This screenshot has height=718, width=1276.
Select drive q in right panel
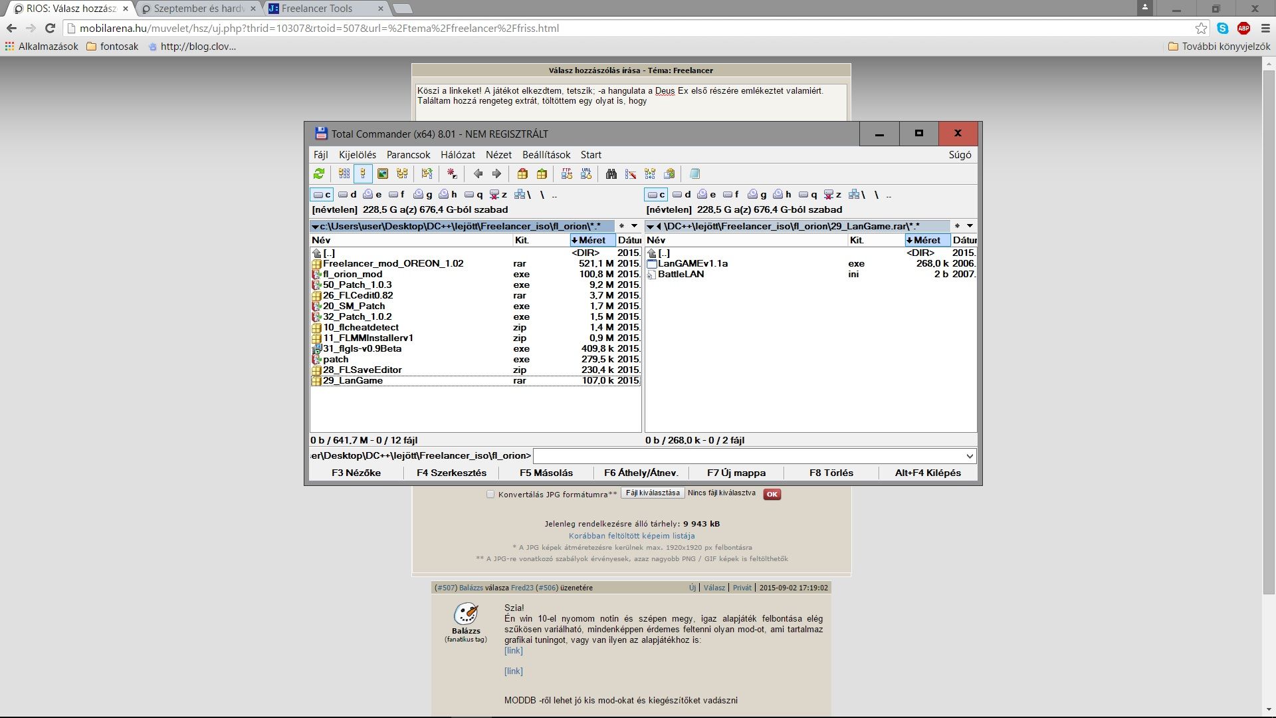807,194
